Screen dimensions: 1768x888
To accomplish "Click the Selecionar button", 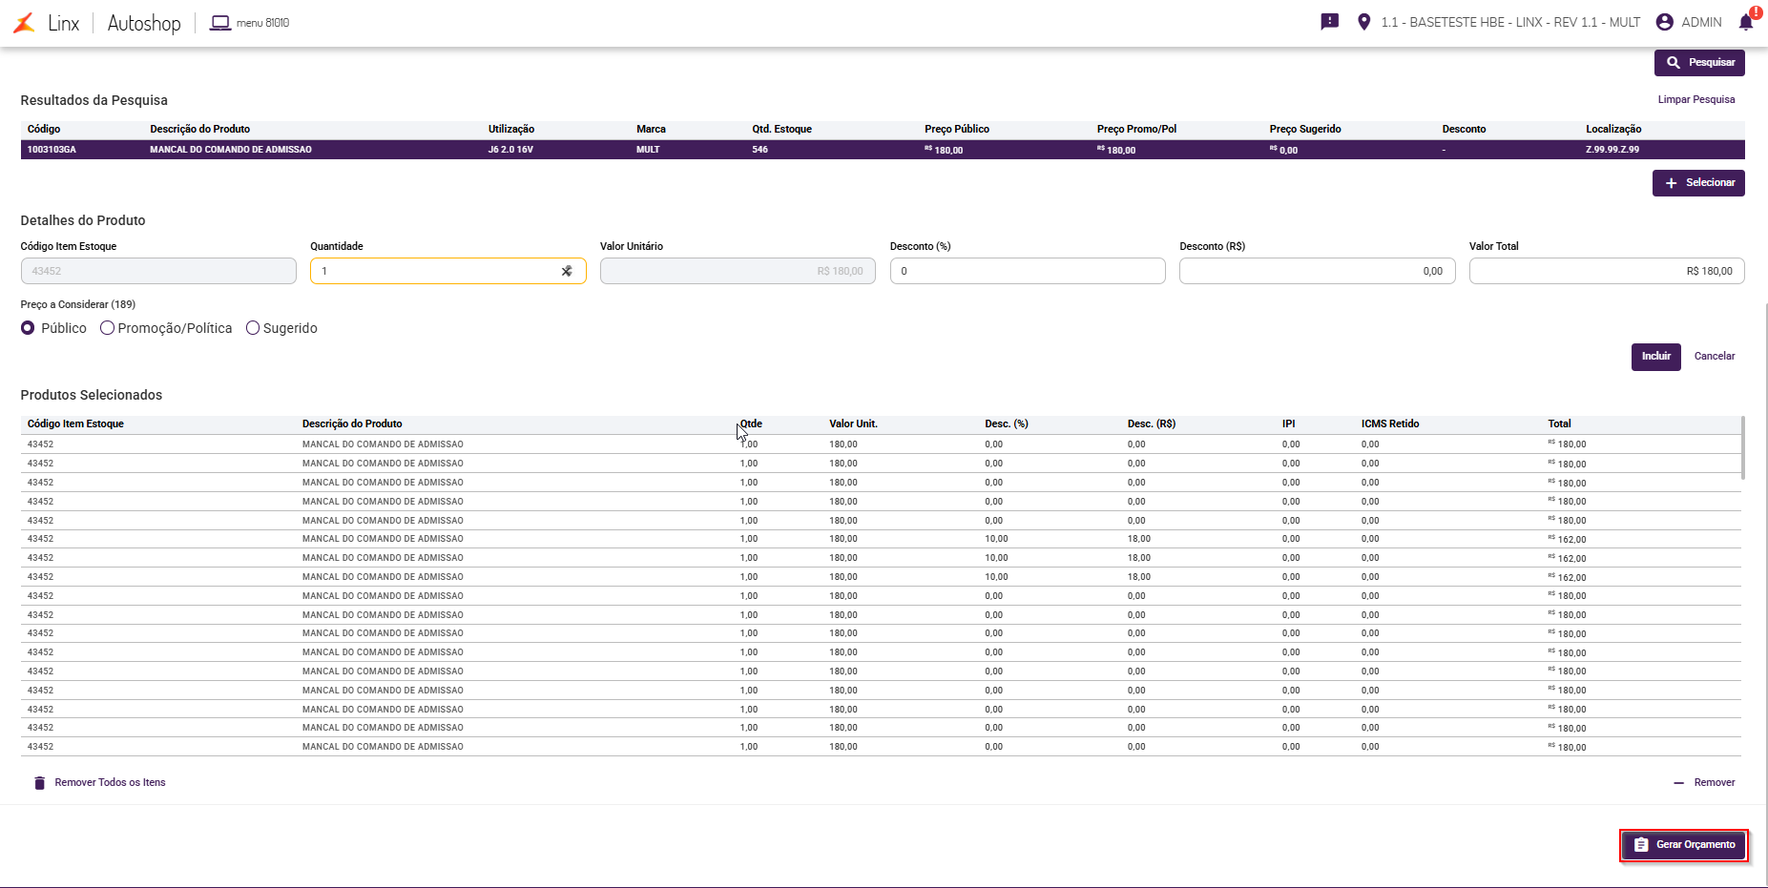I will tap(1698, 183).
